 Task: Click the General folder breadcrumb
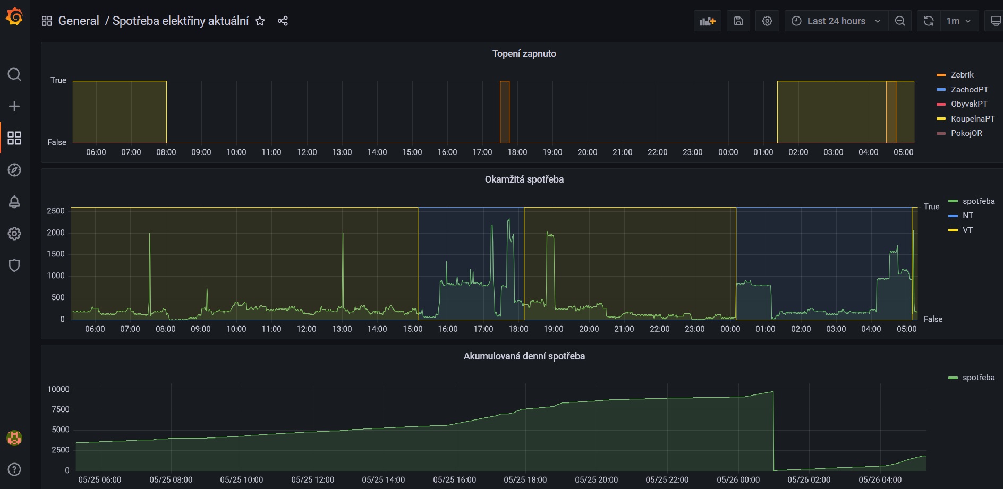[79, 21]
